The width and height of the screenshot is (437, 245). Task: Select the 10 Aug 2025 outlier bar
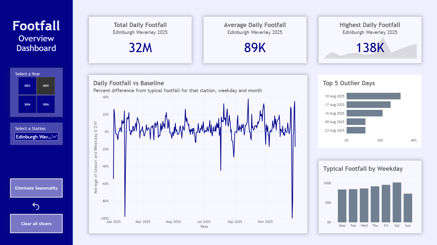373,96
